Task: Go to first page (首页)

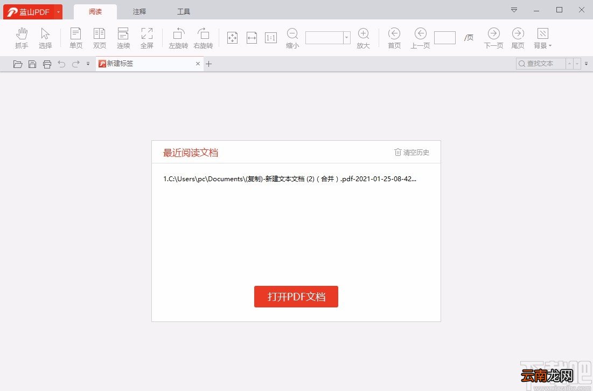Action: pos(394,38)
